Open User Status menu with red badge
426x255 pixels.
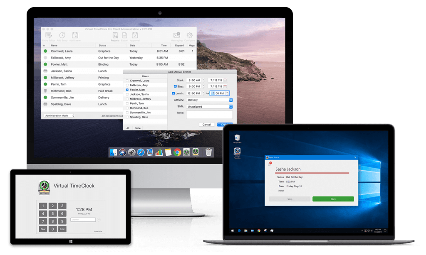[270, 164]
